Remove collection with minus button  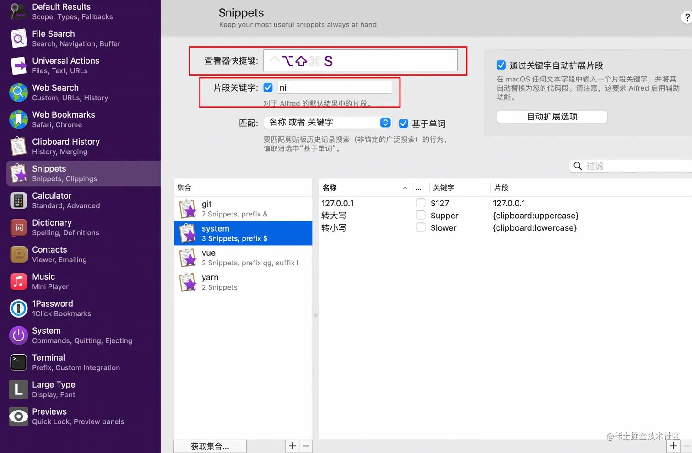[x=306, y=446]
